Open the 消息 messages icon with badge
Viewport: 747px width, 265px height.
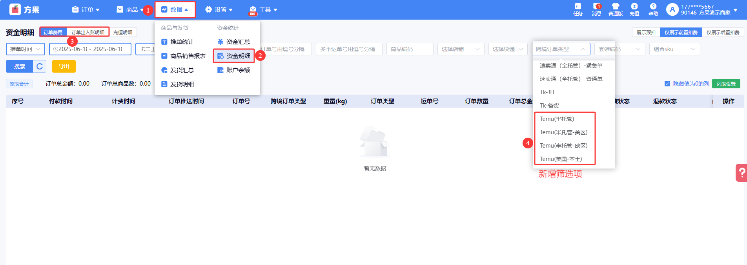coord(596,7)
